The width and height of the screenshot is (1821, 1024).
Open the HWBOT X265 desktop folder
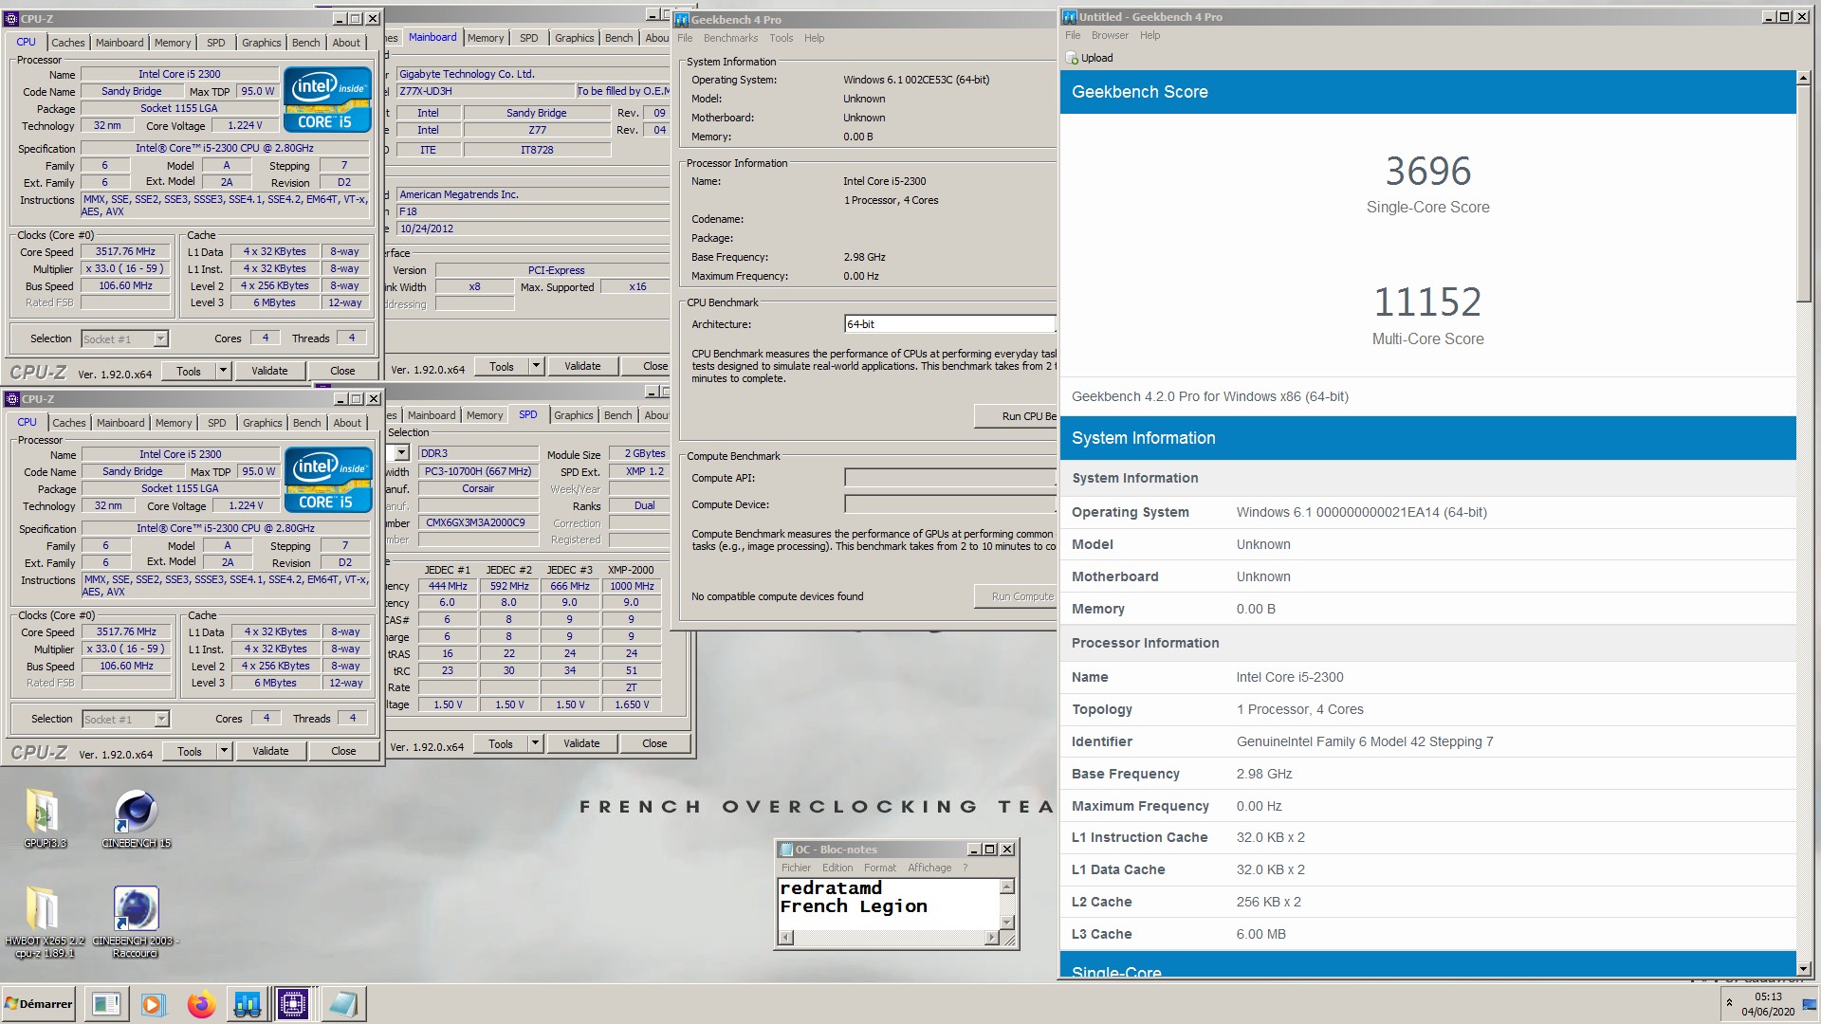coord(44,922)
